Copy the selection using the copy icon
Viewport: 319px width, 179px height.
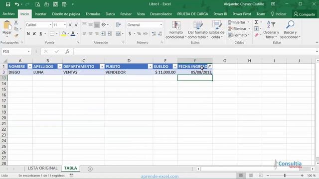[16, 29]
